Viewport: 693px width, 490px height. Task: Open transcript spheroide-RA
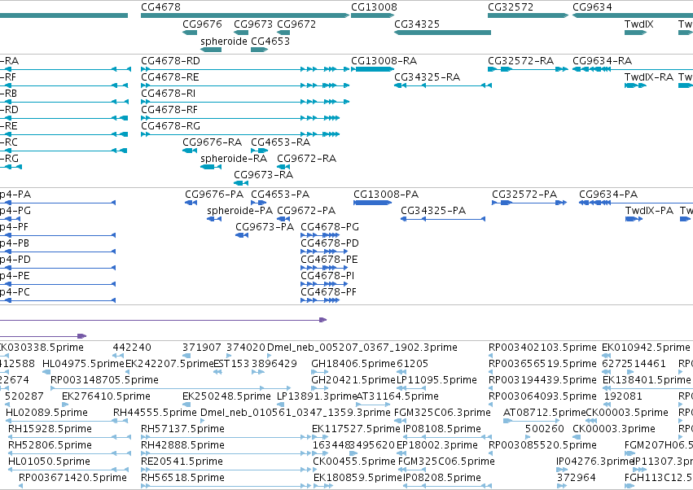pos(234,159)
